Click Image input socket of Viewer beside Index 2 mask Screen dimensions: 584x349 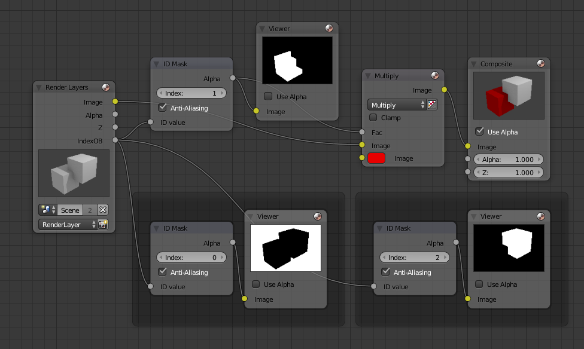468,299
